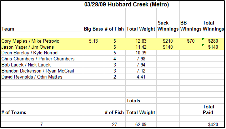
Task: Select the Cory Maples / Mike Petrovic cell
Action: 42,41
